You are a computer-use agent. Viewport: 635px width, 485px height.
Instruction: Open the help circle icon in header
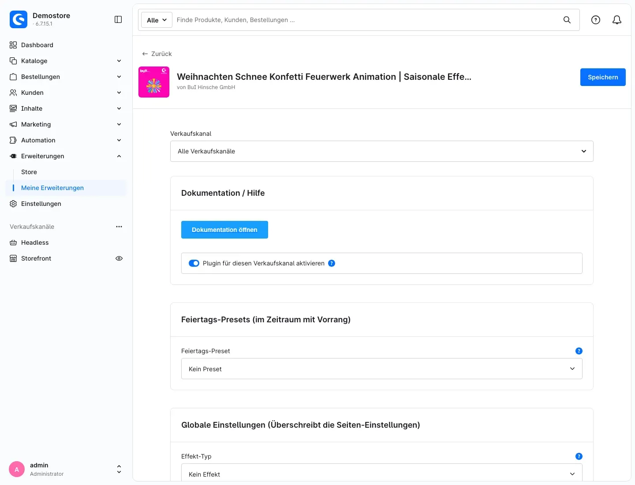tap(596, 20)
